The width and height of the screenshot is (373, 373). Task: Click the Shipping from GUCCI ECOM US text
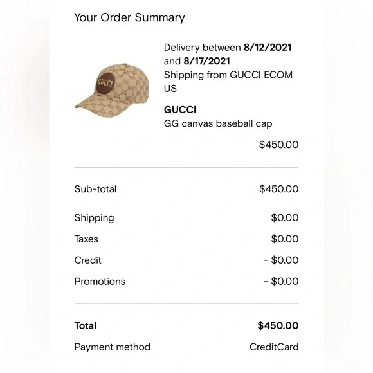[228, 82]
